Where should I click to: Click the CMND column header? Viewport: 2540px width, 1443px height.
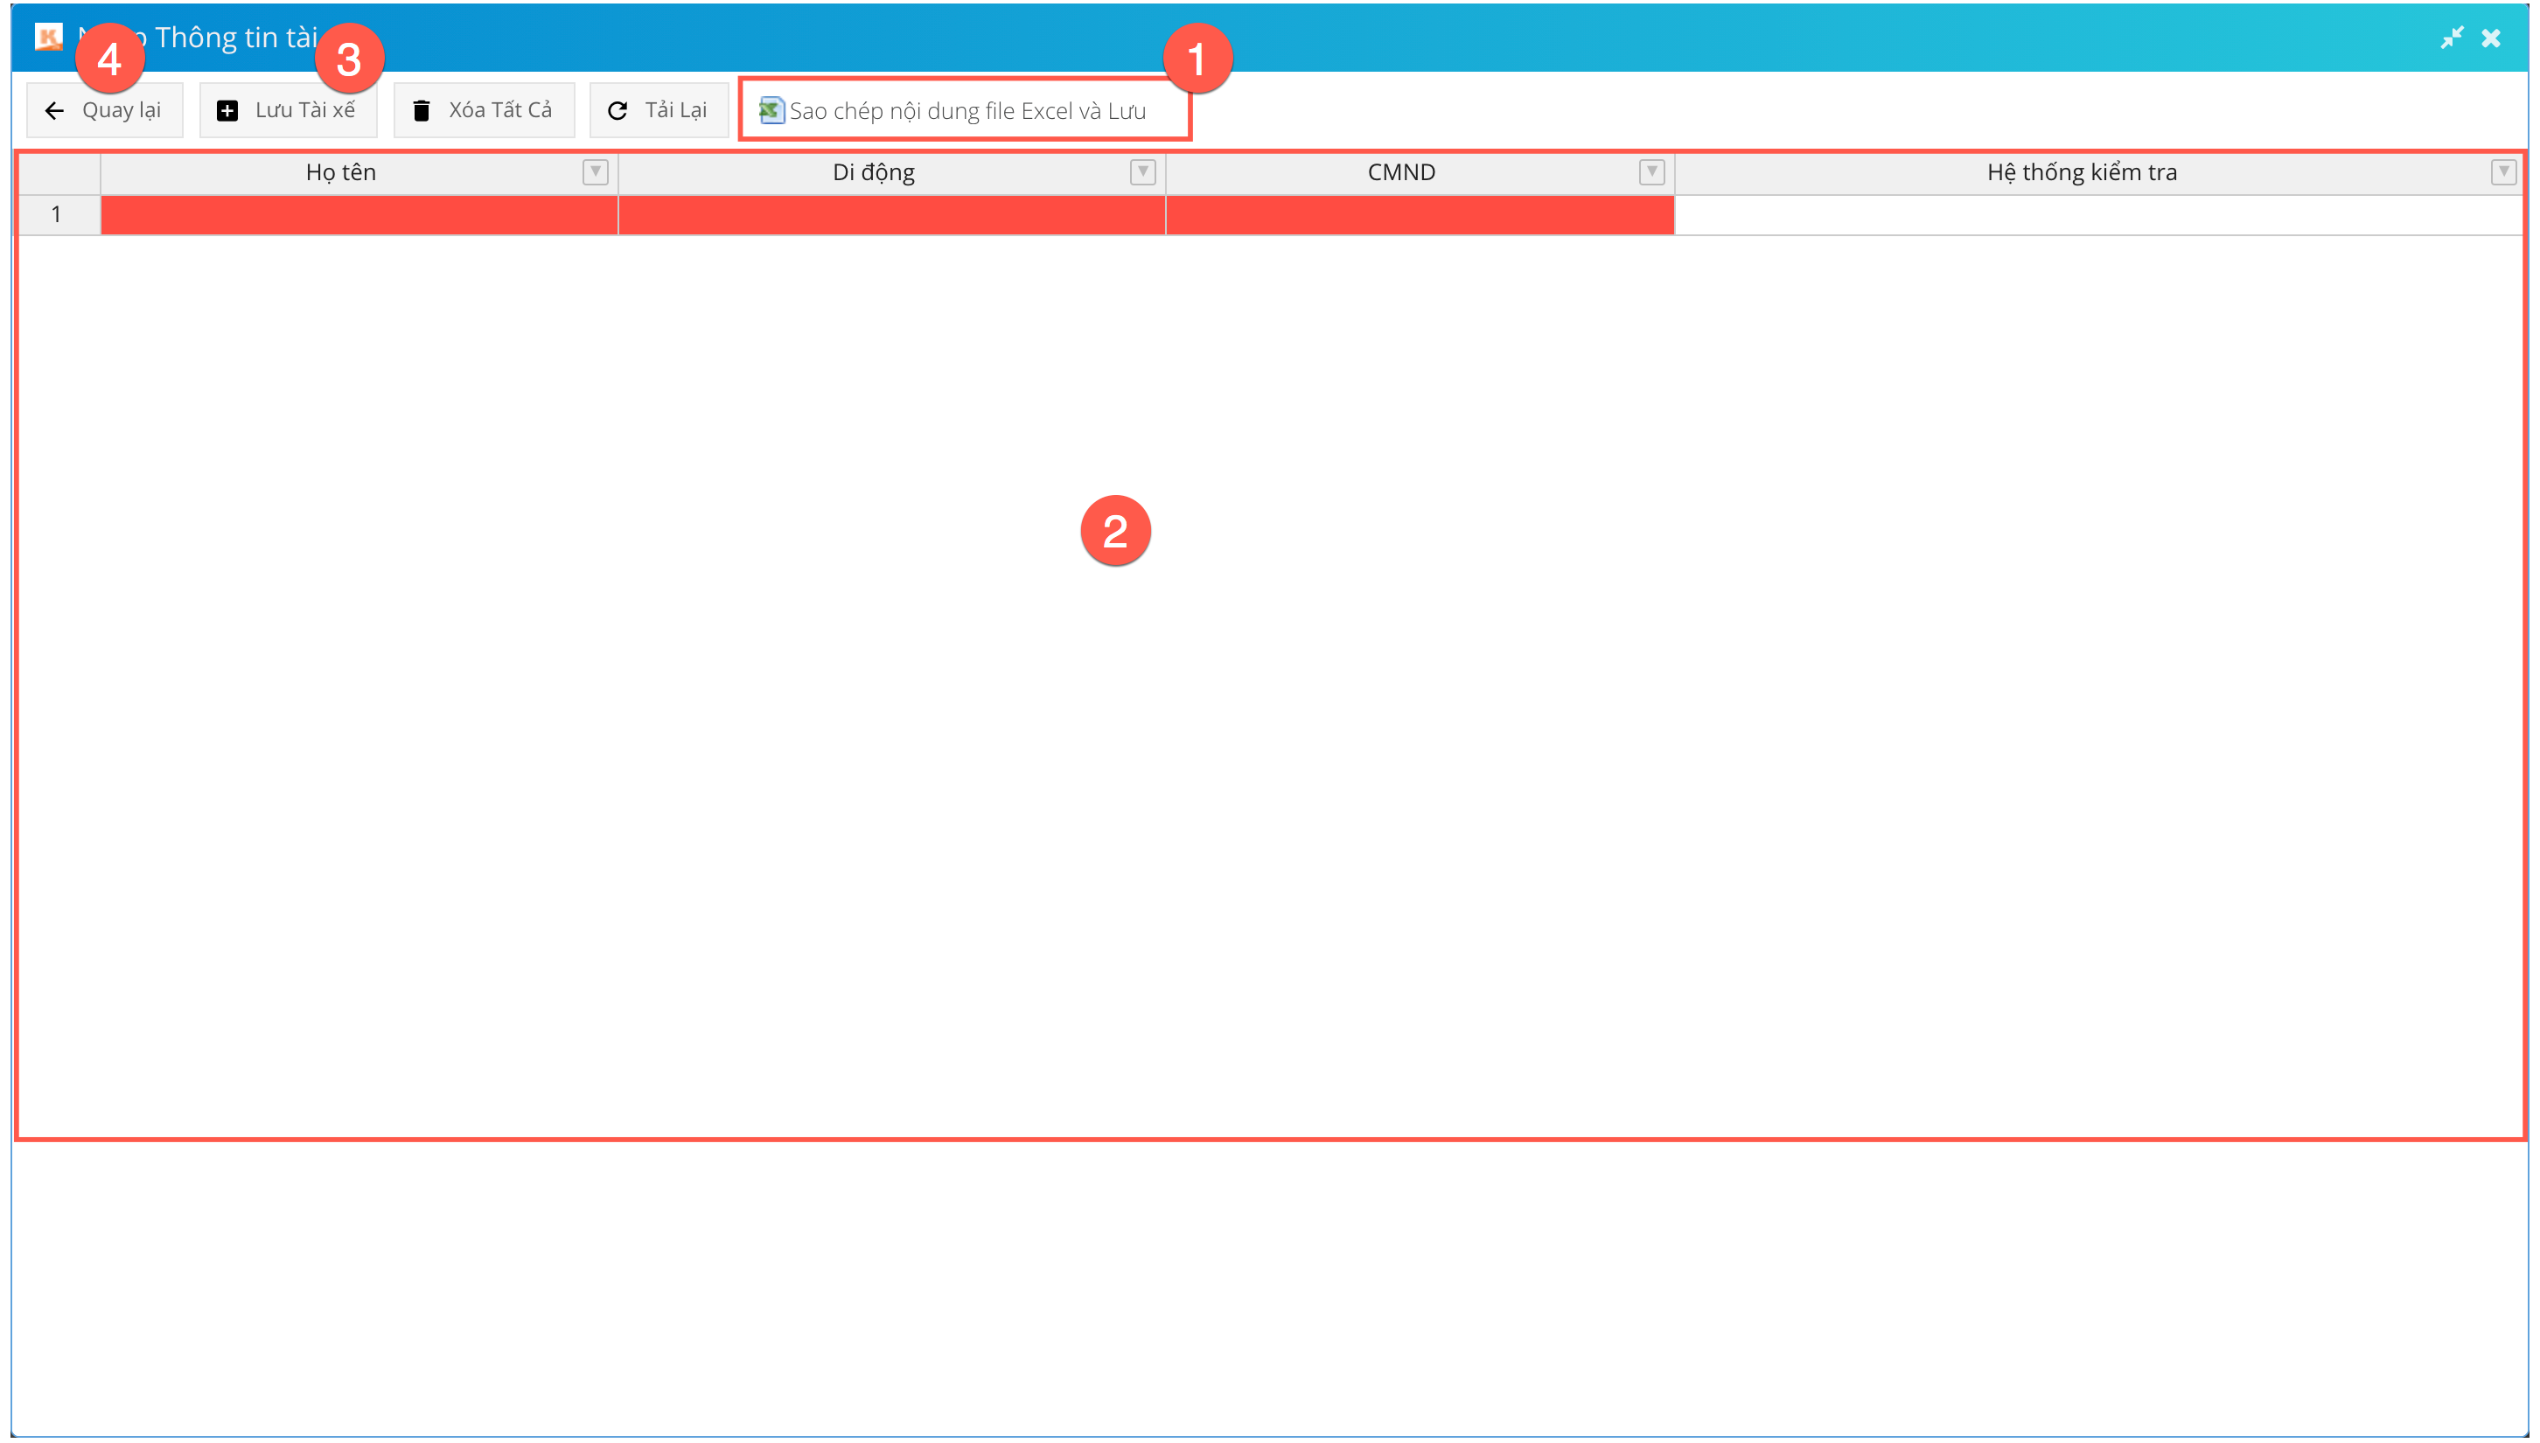coord(1400,172)
